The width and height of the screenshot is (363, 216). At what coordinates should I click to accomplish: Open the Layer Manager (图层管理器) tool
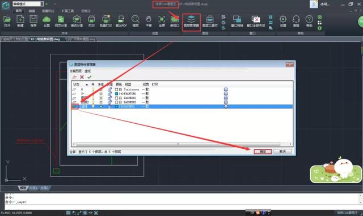(191, 21)
